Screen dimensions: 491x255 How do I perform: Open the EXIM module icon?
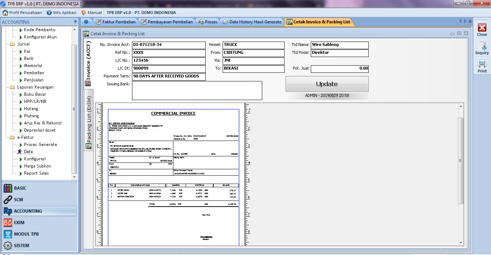[8, 223]
